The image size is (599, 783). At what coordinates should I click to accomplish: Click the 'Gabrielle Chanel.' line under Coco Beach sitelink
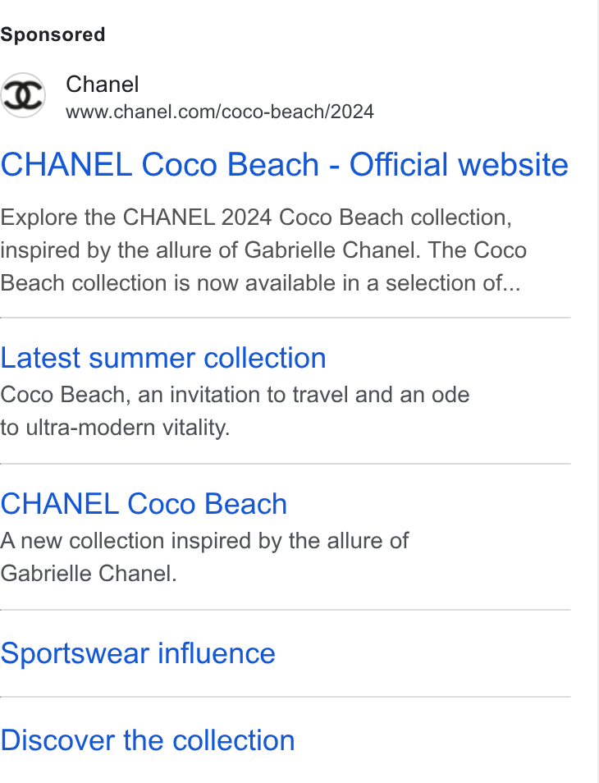coord(89,573)
